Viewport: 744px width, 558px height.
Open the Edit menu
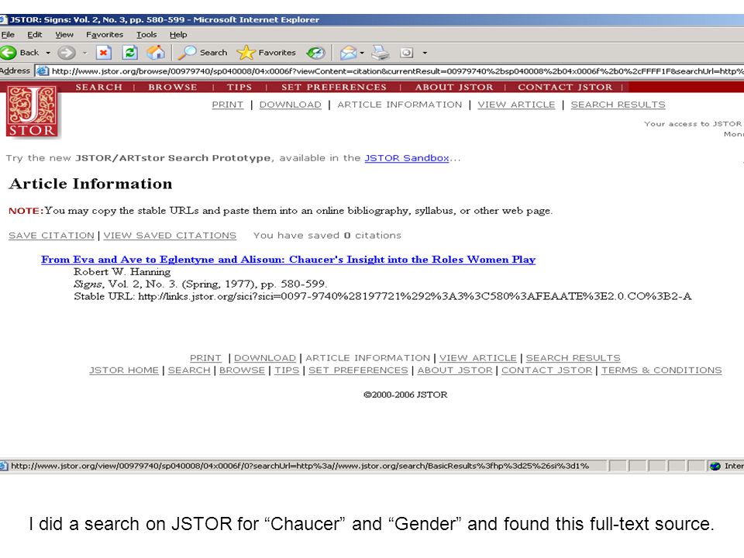[x=35, y=35]
